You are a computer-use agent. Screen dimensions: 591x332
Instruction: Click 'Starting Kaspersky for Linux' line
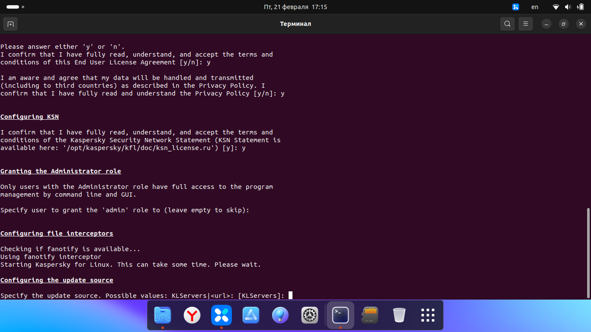(x=131, y=265)
